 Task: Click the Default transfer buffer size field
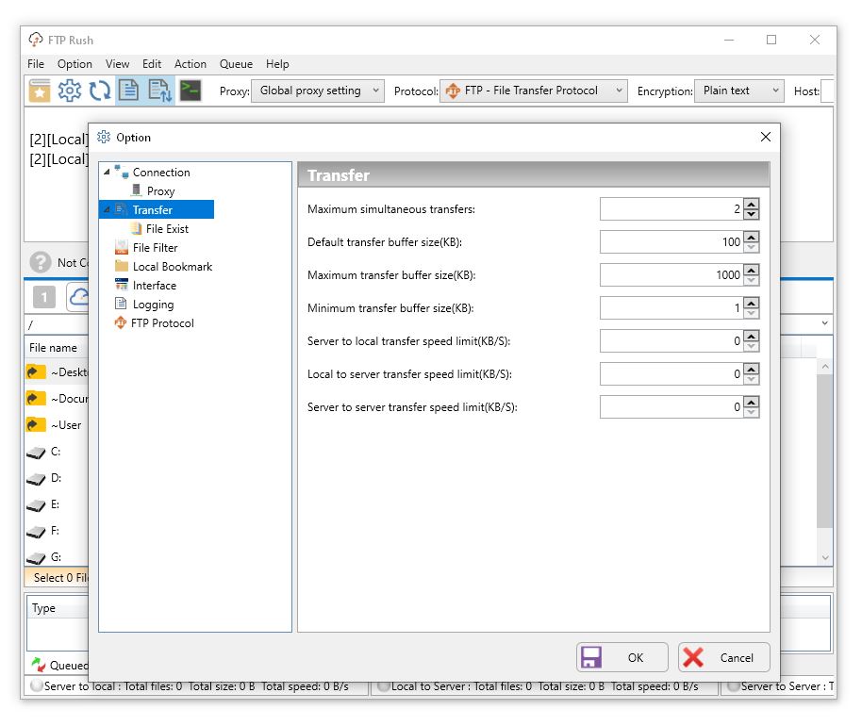point(670,242)
